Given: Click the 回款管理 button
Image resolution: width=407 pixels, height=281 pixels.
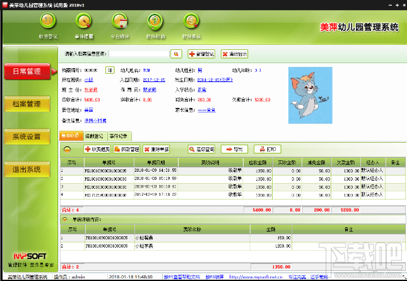Looking at the screenshot, I should pyautogui.click(x=127, y=149).
